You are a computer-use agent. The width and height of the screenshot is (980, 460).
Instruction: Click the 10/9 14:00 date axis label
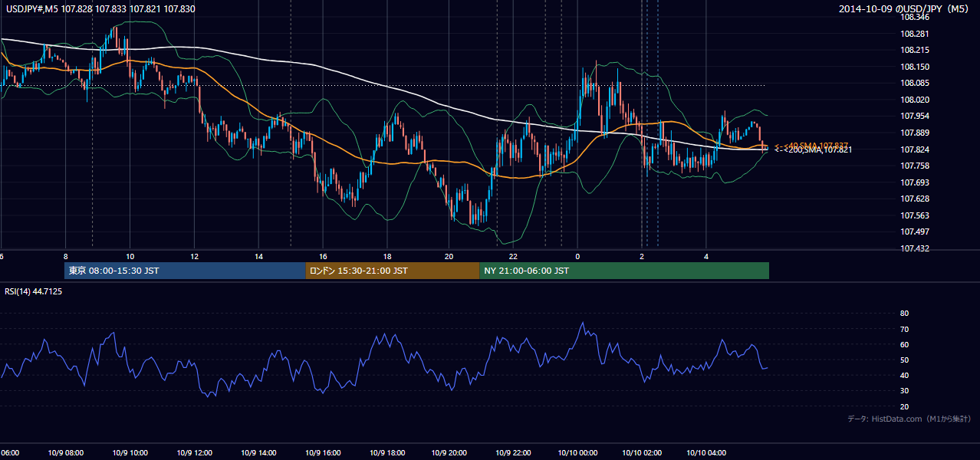click(258, 452)
